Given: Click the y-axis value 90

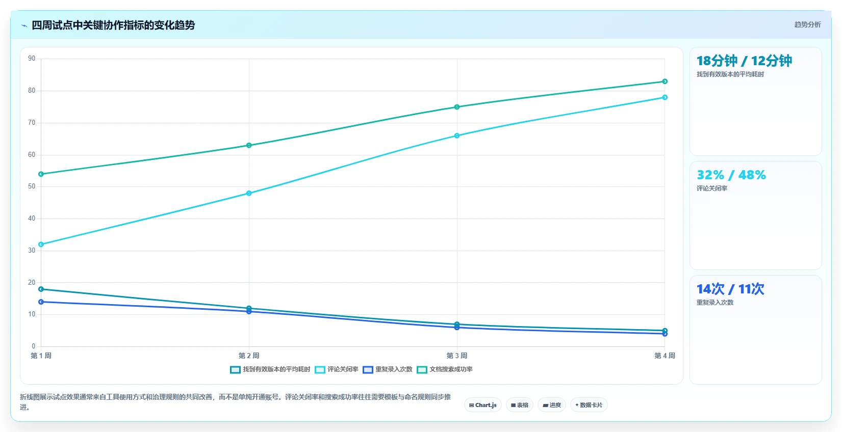Looking at the screenshot, I should pos(32,59).
